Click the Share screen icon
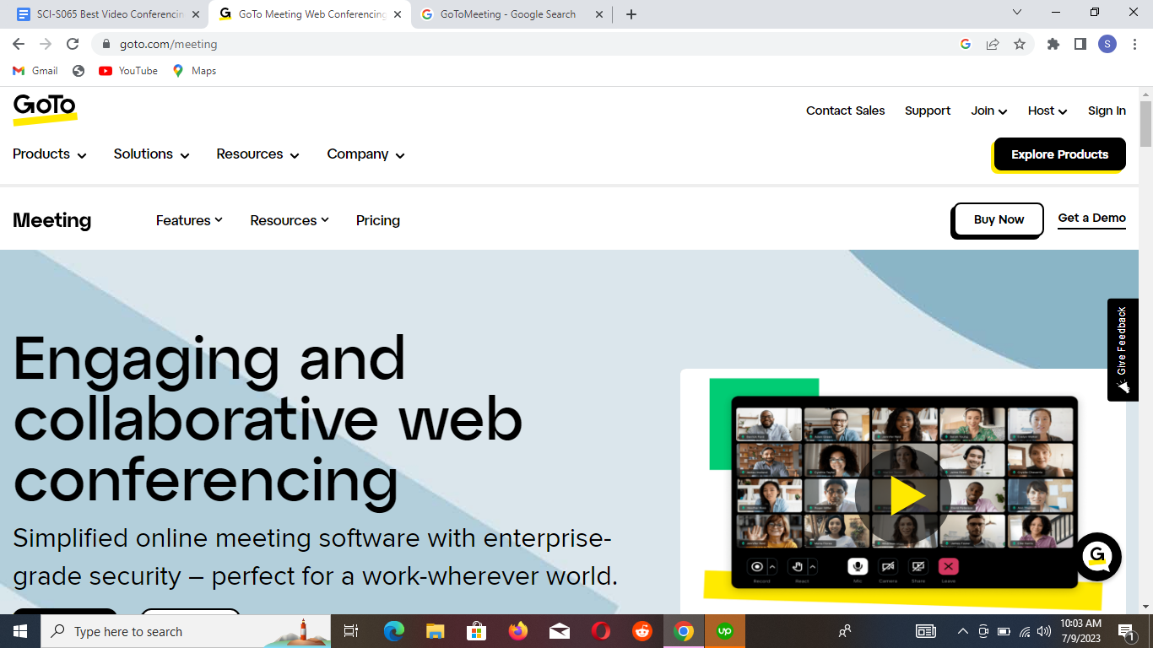Image resolution: width=1153 pixels, height=648 pixels. click(x=918, y=566)
